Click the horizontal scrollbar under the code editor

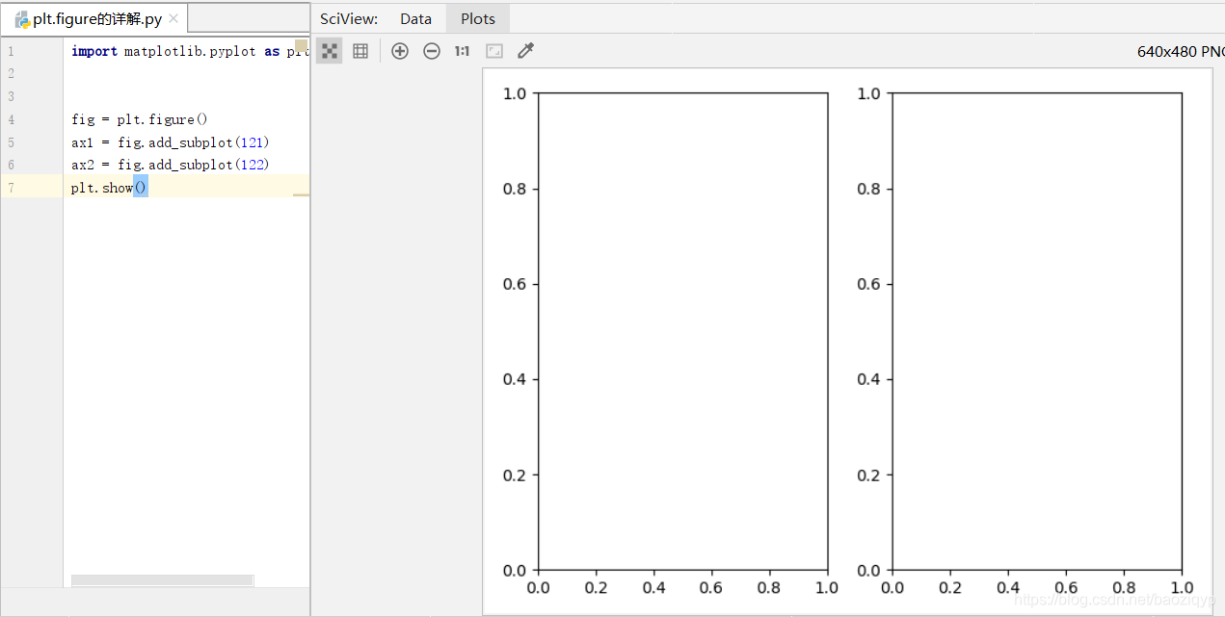[162, 580]
